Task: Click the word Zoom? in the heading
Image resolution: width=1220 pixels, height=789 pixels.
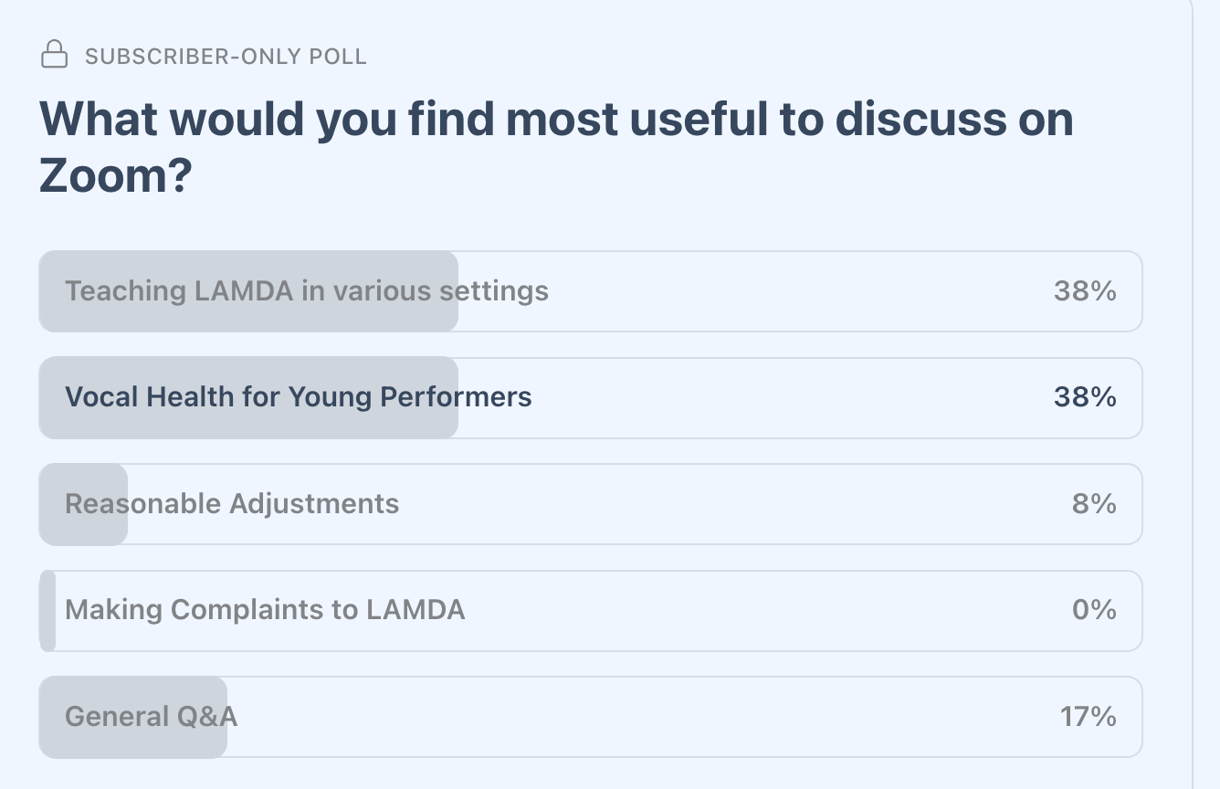Action: tap(115, 175)
